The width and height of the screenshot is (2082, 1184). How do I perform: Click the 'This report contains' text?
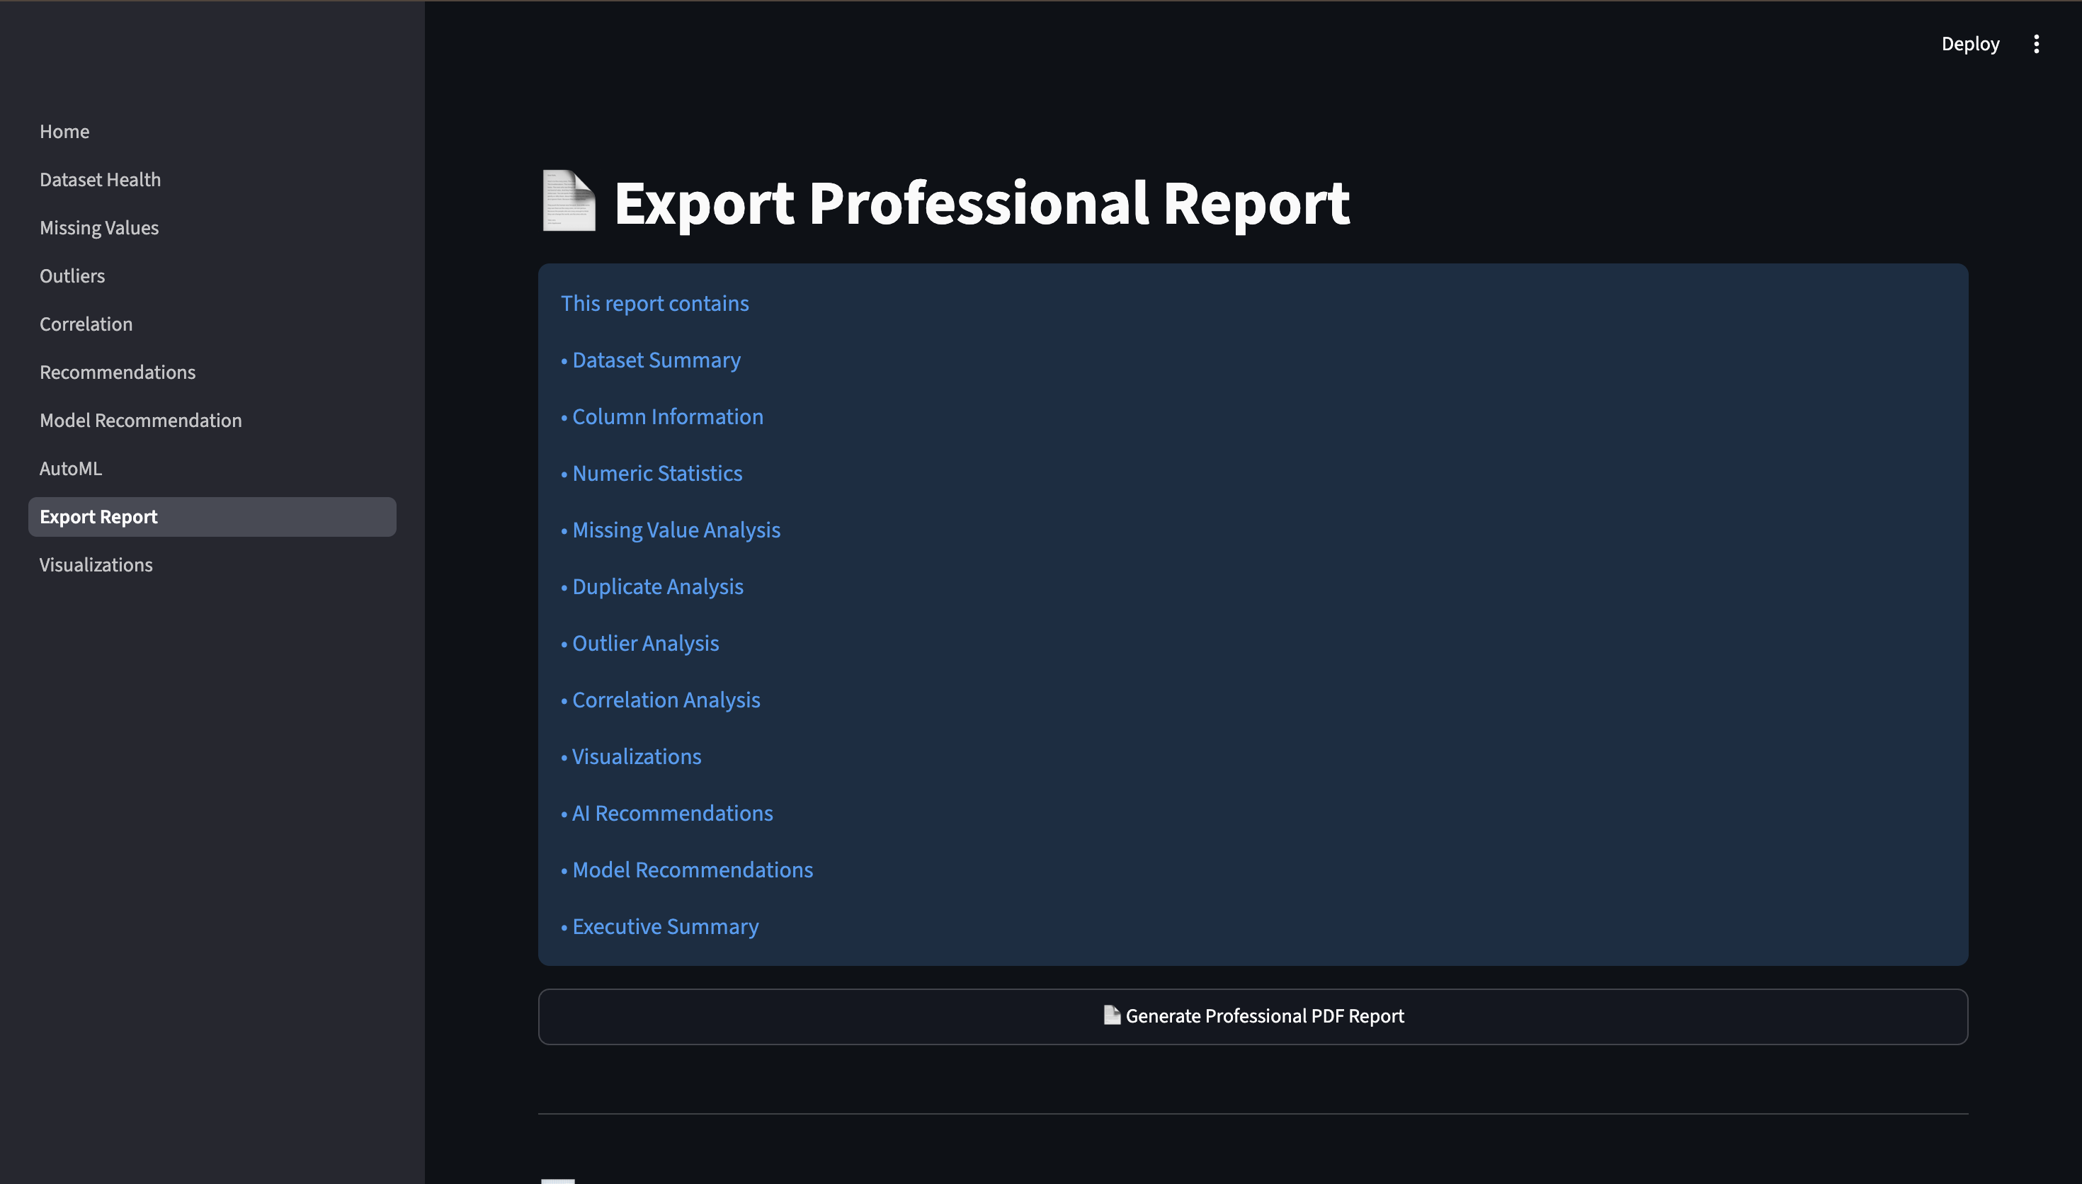pyautogui.click(x=654, y=303)
